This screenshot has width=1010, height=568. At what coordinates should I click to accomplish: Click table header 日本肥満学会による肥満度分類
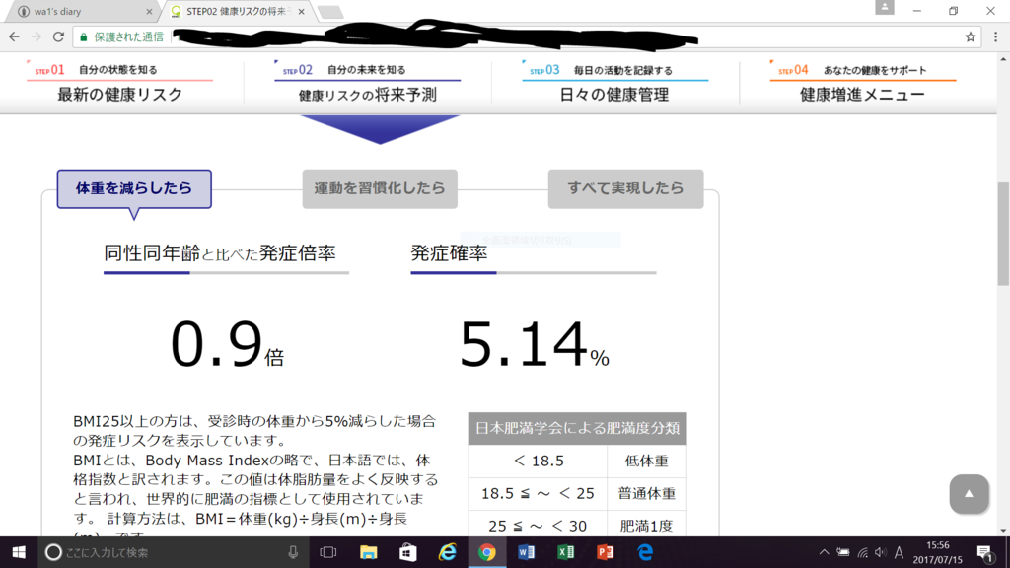577,428
